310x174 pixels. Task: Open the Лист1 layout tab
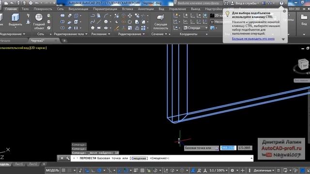(x=19, y=164)
